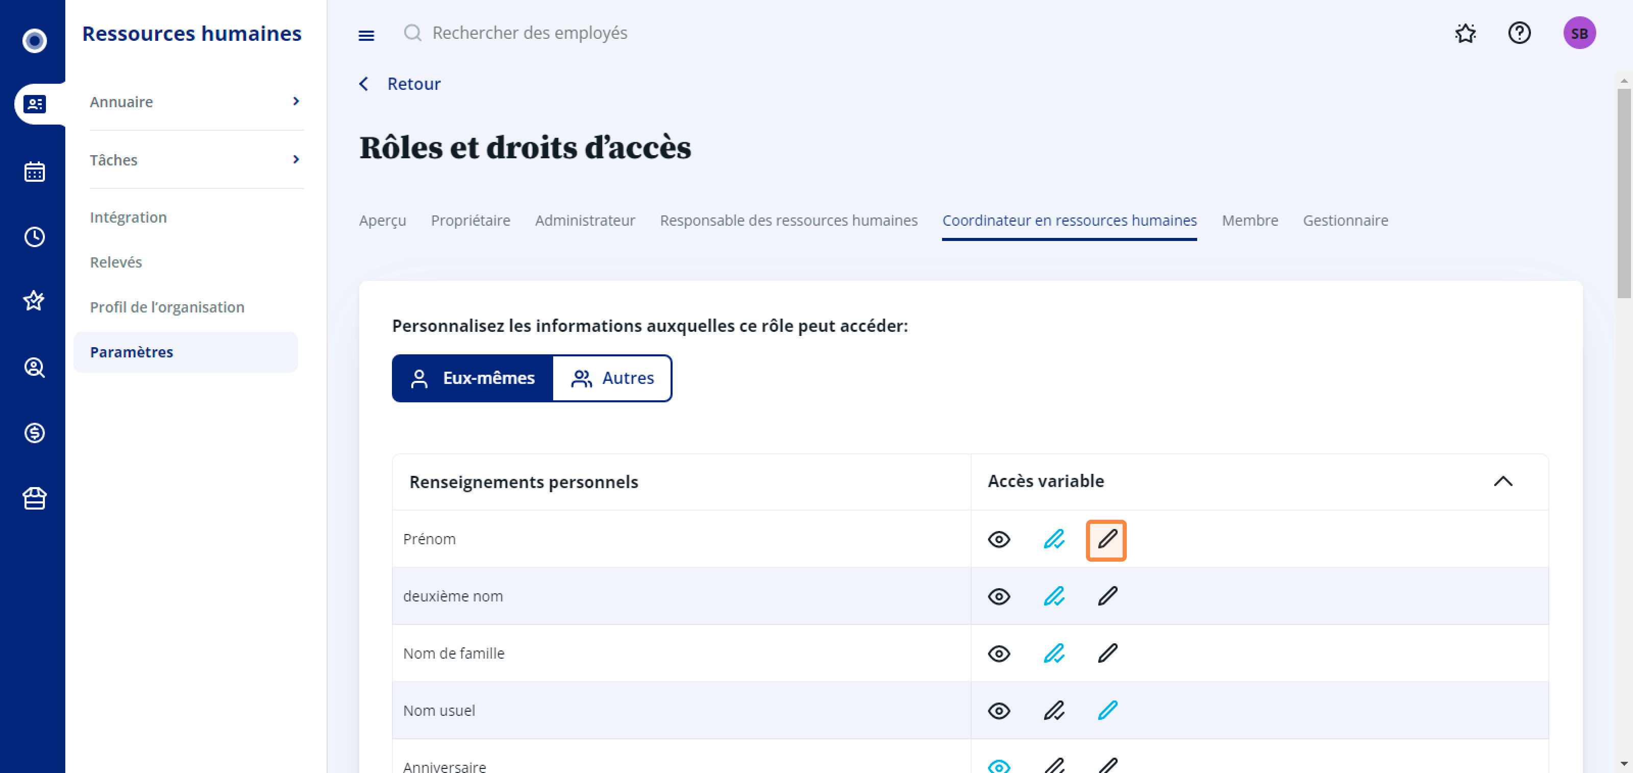Open the Membre tab
Image resolution: width=1633 pixels, height=773 pixels.
1249,221
